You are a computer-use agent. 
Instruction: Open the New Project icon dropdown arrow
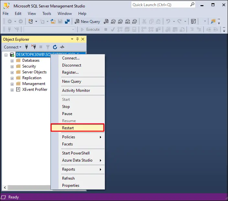point(36,22)
